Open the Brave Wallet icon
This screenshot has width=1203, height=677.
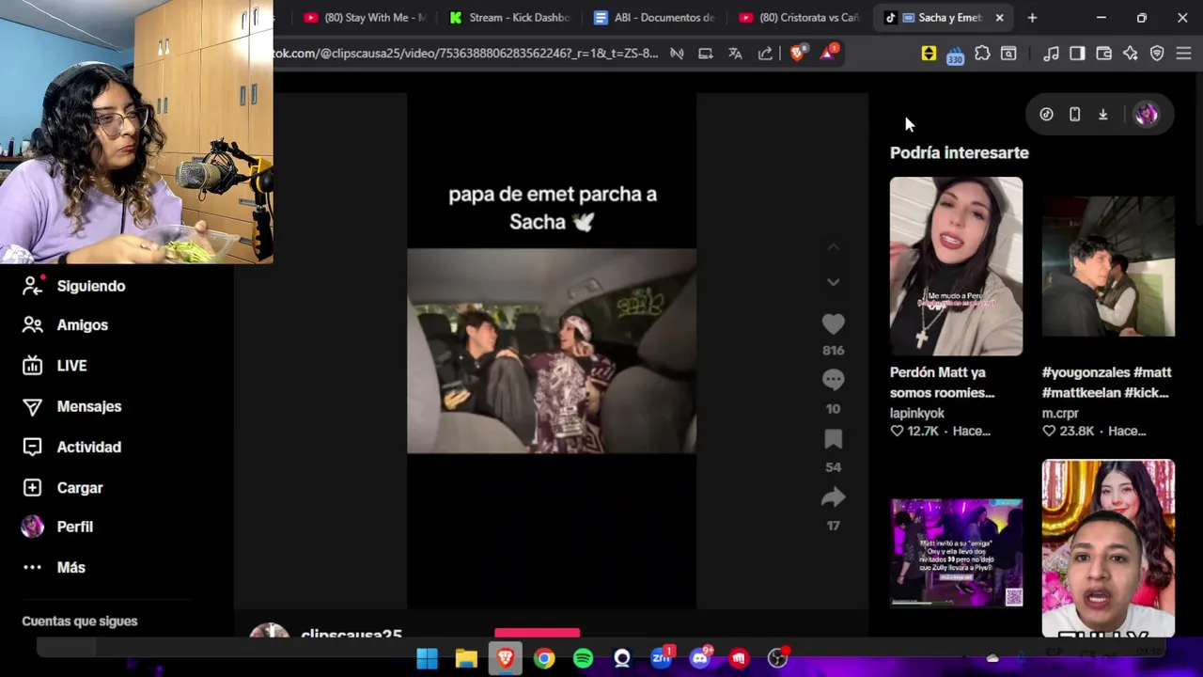point(1104,54)
